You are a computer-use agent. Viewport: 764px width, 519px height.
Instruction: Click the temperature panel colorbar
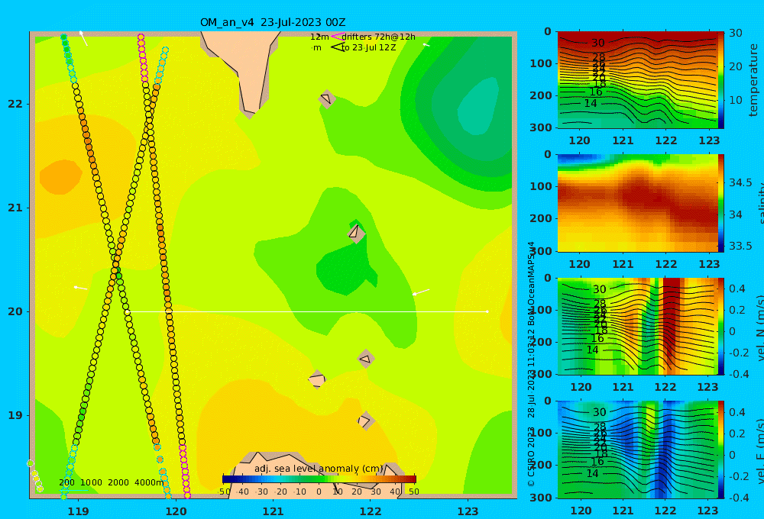pos(720,80)
